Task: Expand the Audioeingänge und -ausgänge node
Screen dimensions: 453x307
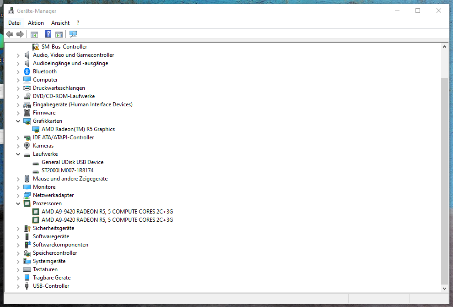Action: tap(18, 63)
